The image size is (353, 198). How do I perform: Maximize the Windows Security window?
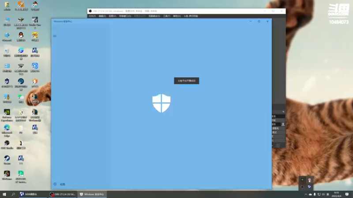[x=259, y=21]
